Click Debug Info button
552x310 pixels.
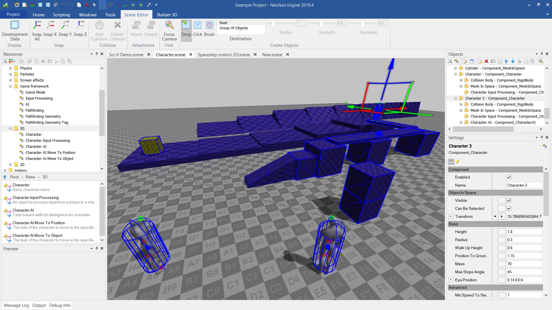point(60,305)
